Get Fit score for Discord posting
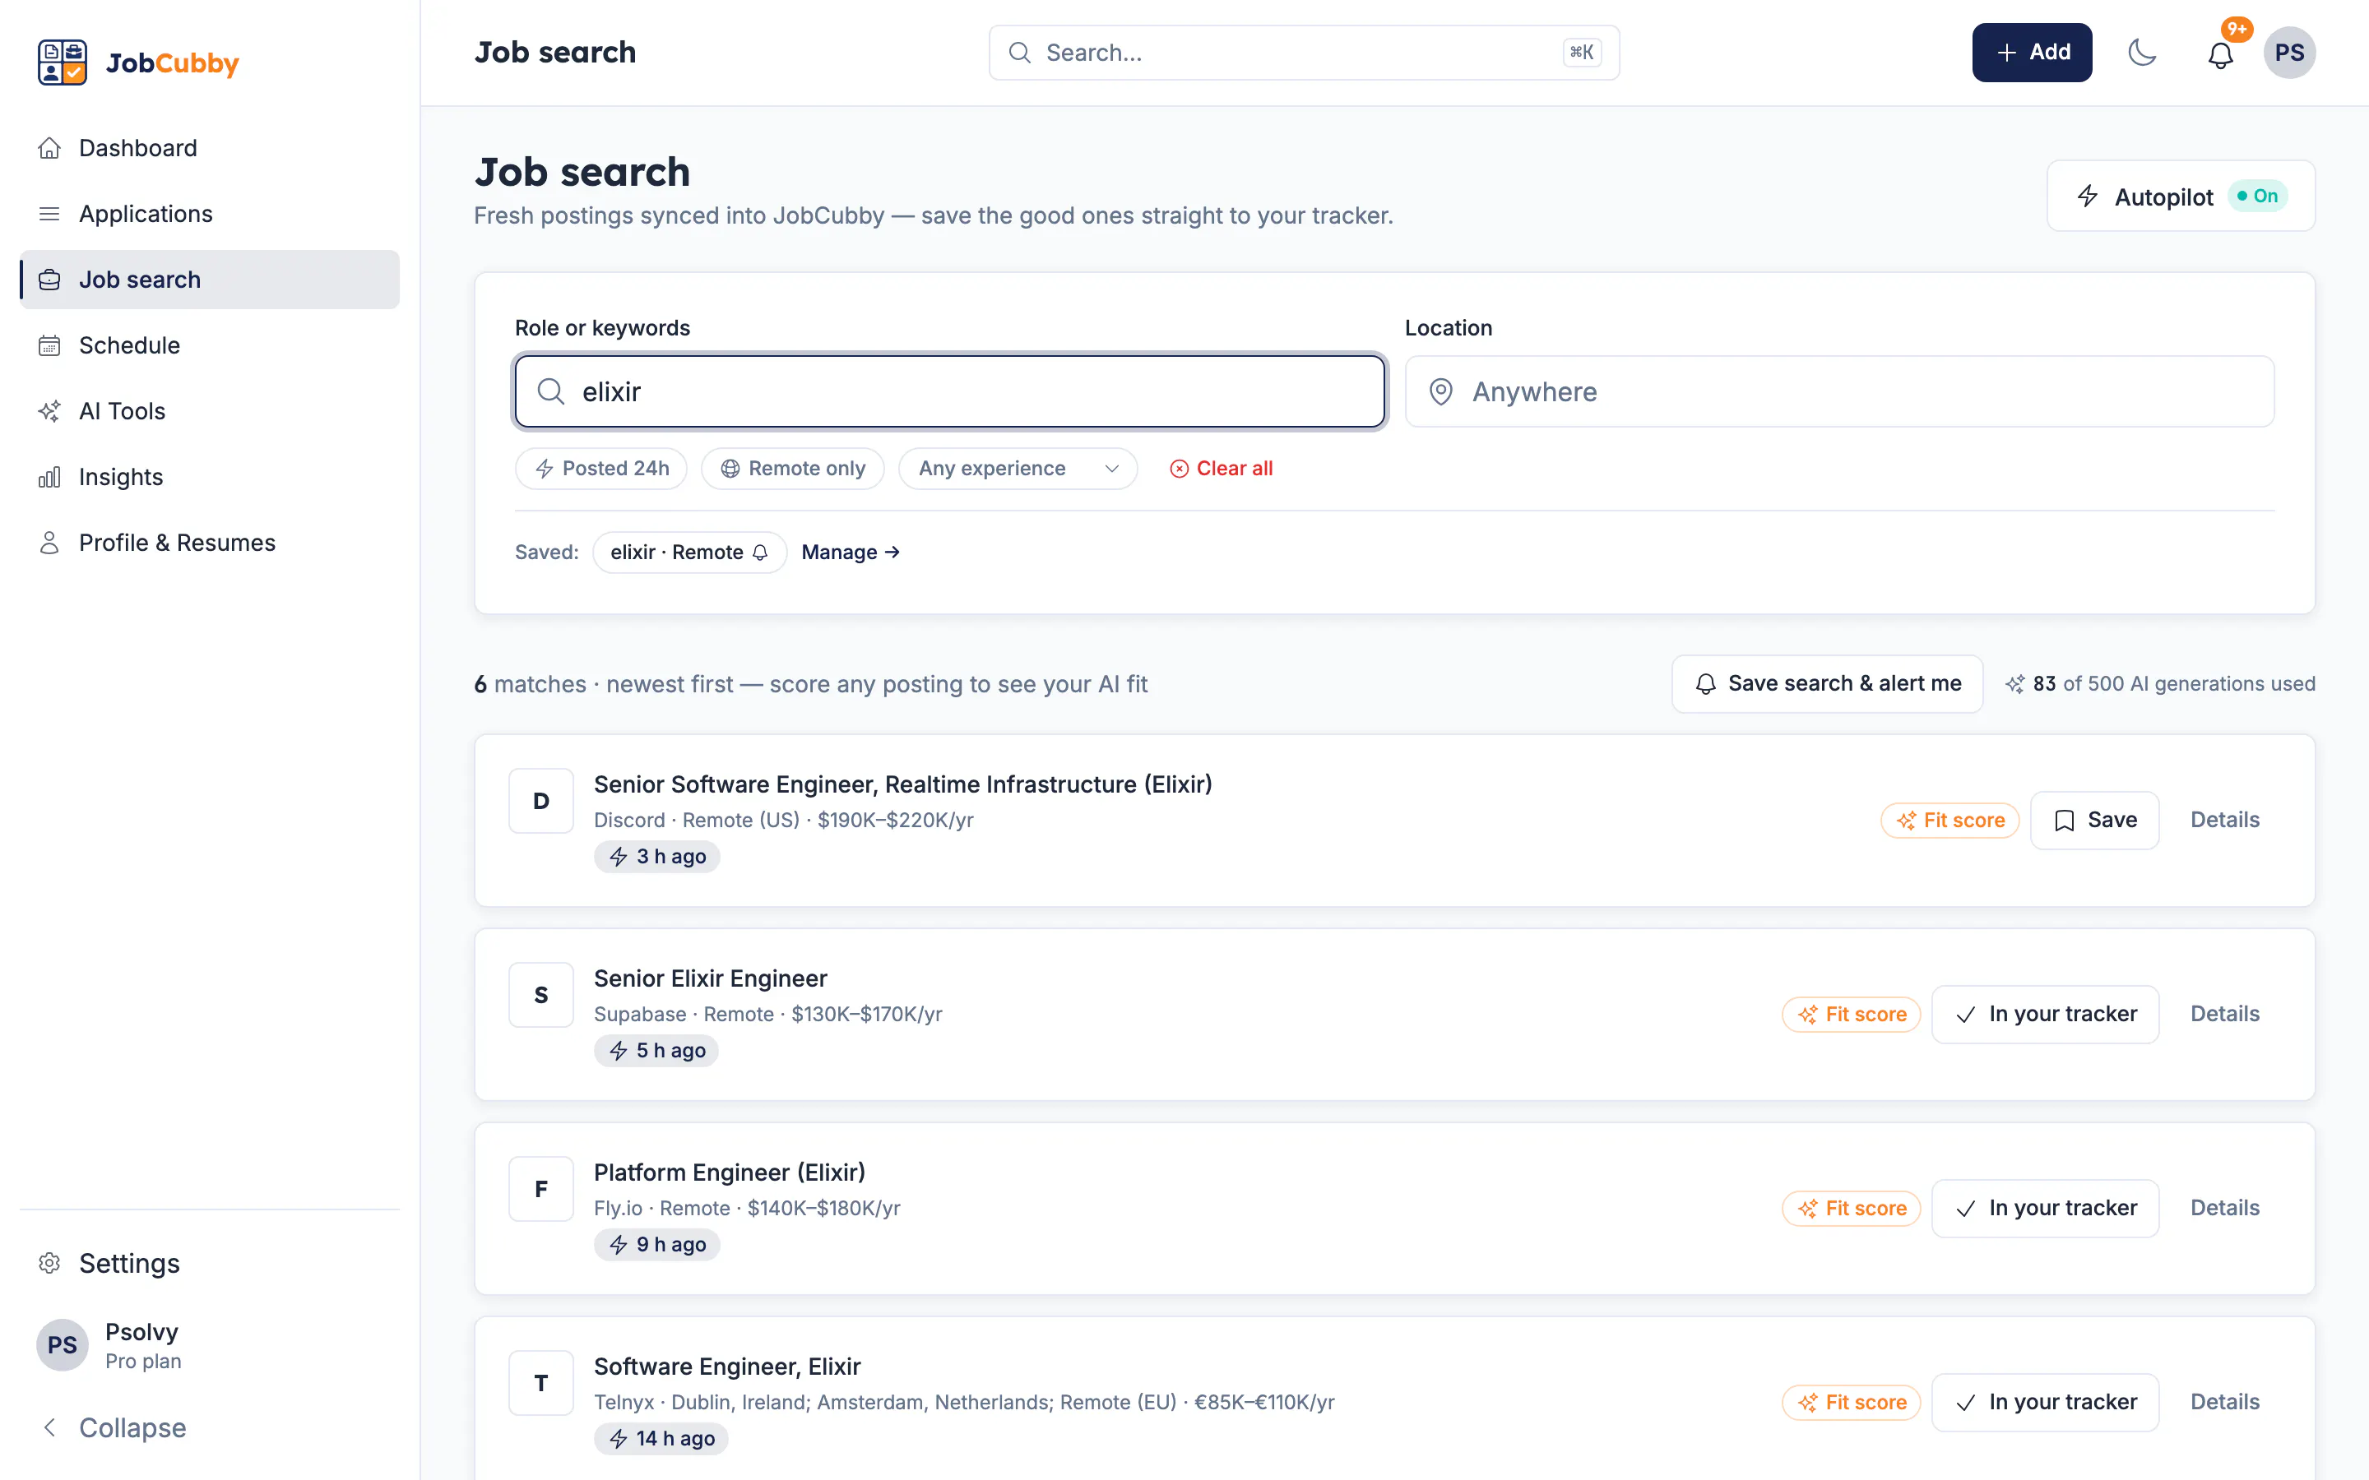The width and height of the screenshot is (2369, 1480). [1949, 821]
